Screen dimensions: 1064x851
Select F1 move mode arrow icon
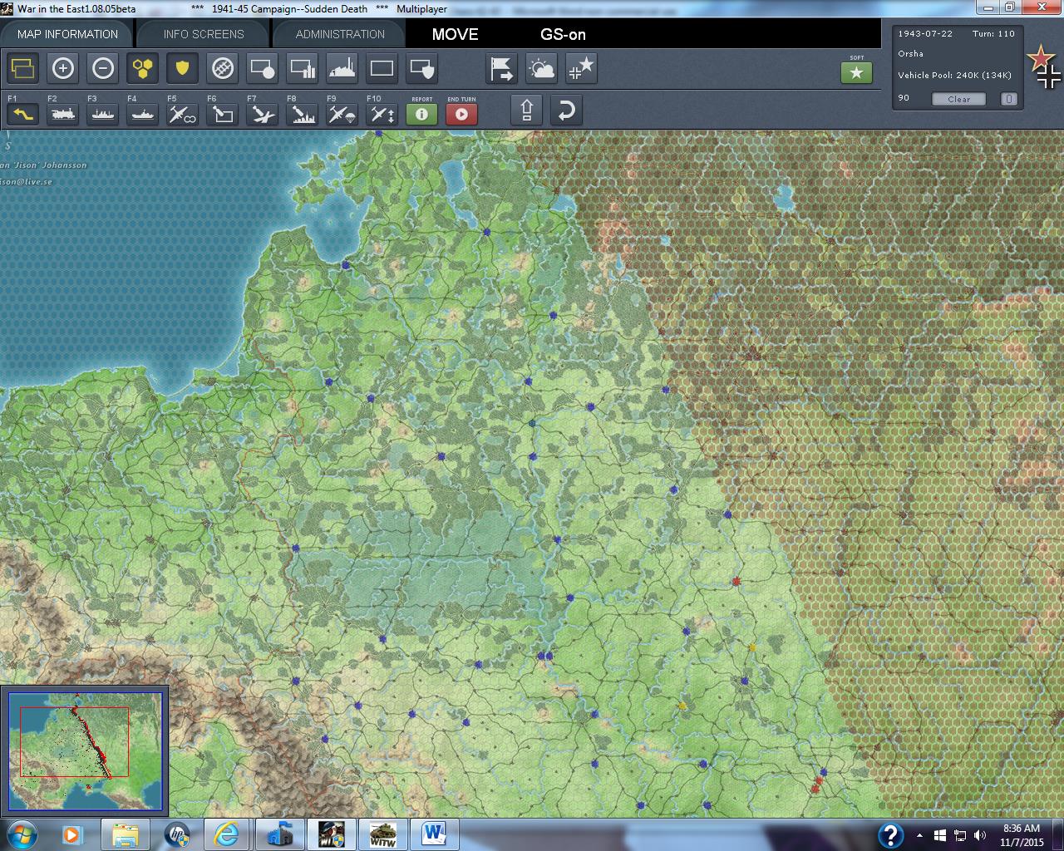tap(23, 114)
